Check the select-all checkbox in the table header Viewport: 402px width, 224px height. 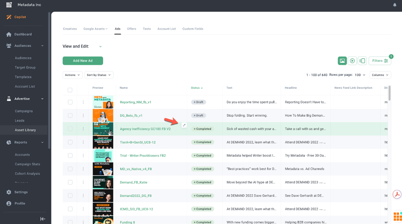pyautogui.click(x=70, y=90)
